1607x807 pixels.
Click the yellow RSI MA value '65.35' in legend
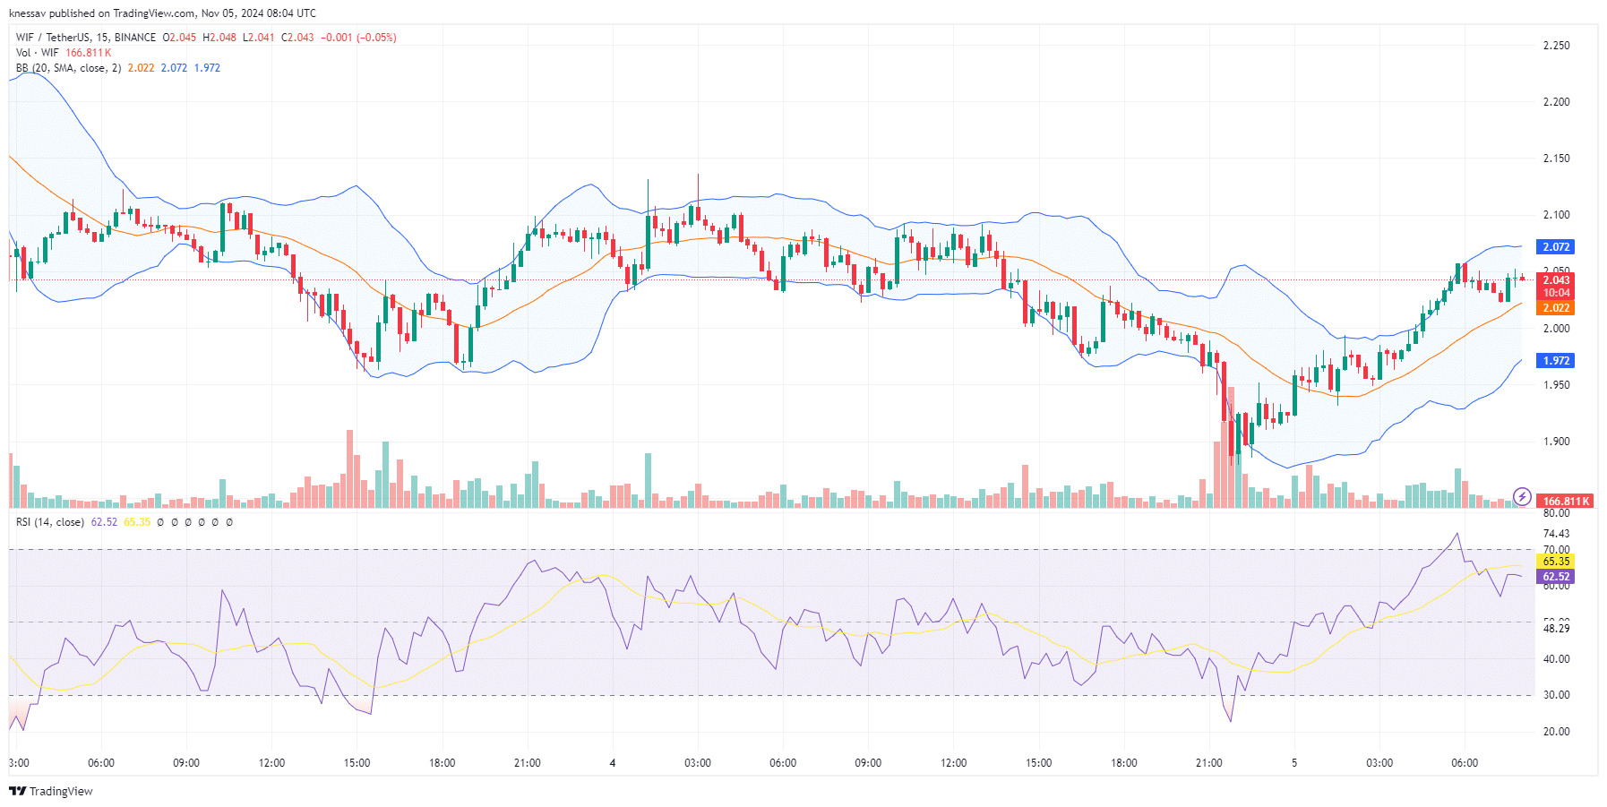coord(137,522)
